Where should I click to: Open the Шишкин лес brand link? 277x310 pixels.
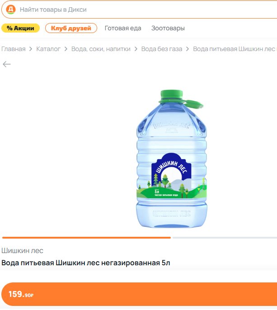pos(22,251)
